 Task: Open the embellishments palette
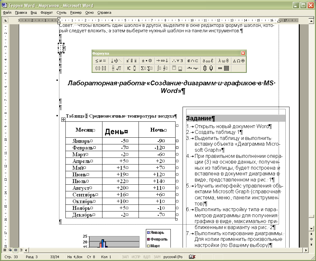pos(132,61)
